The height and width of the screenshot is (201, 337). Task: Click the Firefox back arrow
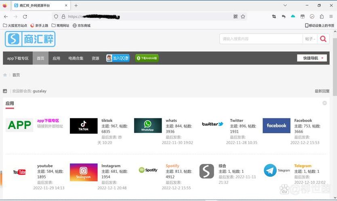6,17
